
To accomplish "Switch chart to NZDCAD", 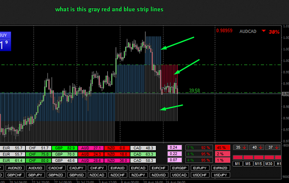I will 97,175.
